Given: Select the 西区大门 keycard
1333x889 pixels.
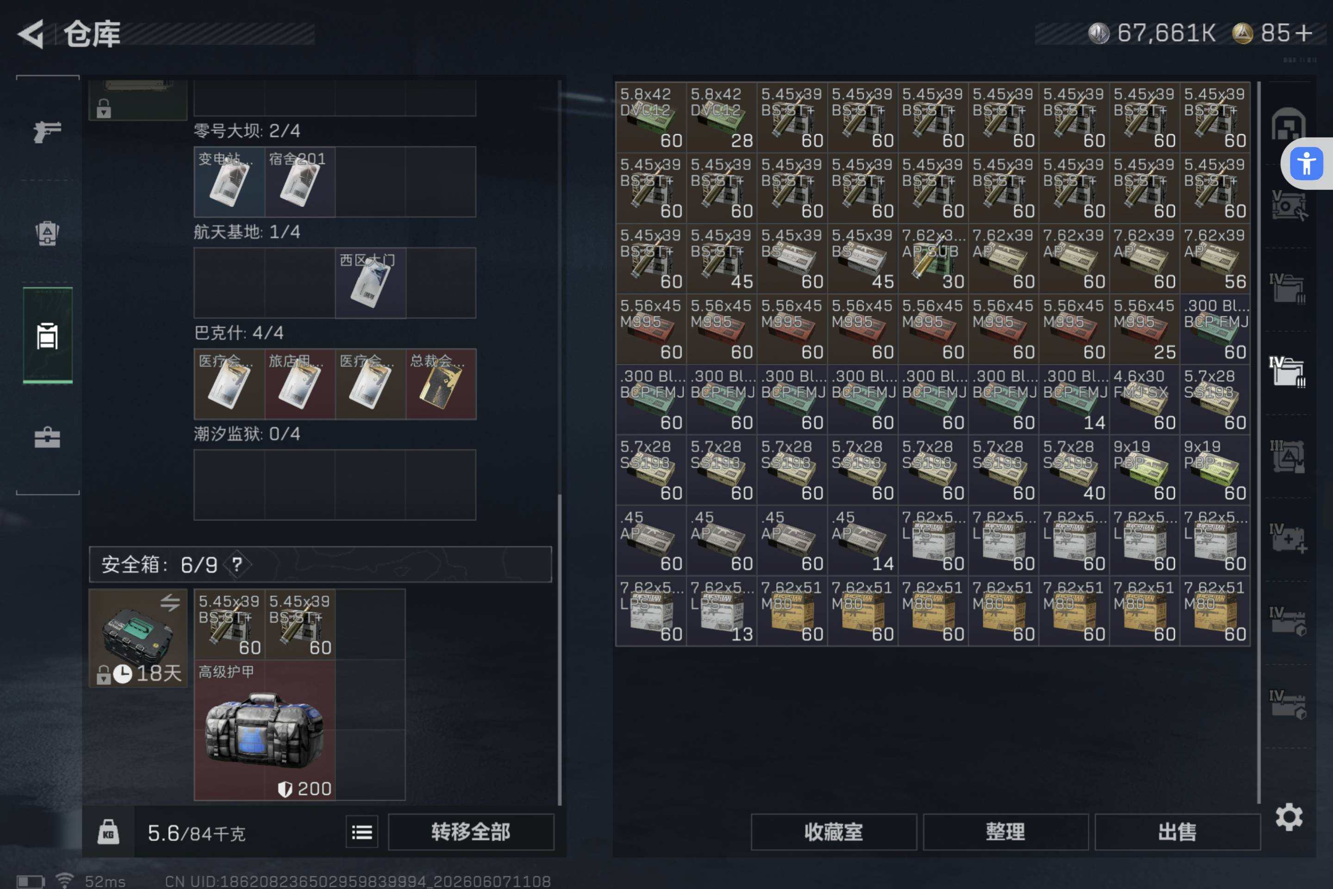Looking at the screenshot, I should pos(370,283).
